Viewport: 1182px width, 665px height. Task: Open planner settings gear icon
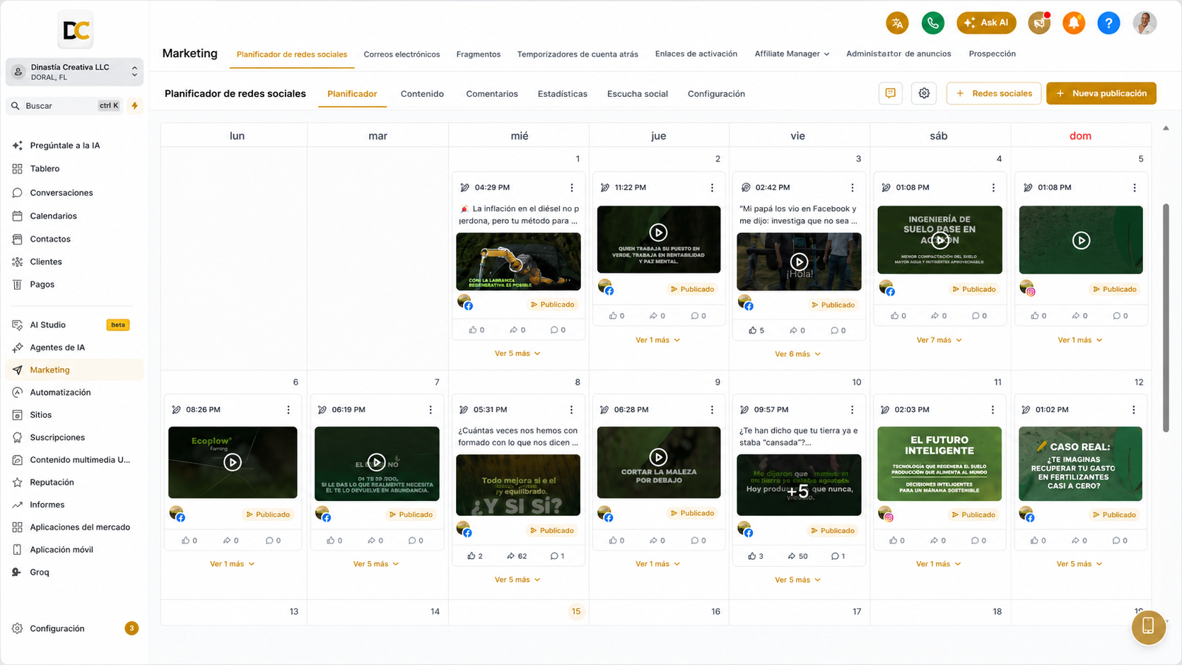point(924,93)
